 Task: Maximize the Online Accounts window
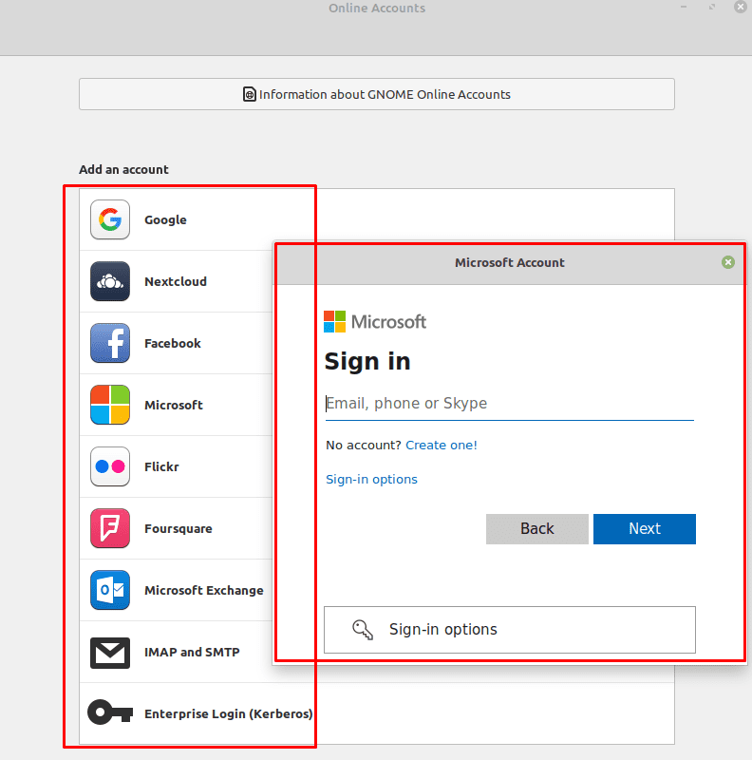712,7
